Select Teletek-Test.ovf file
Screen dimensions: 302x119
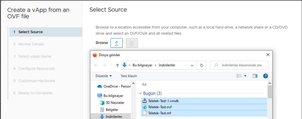click(204, 107)
